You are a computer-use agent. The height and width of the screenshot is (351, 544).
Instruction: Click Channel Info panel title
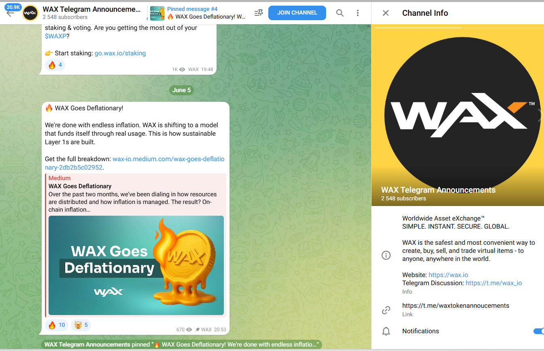[x=425, y=13]
